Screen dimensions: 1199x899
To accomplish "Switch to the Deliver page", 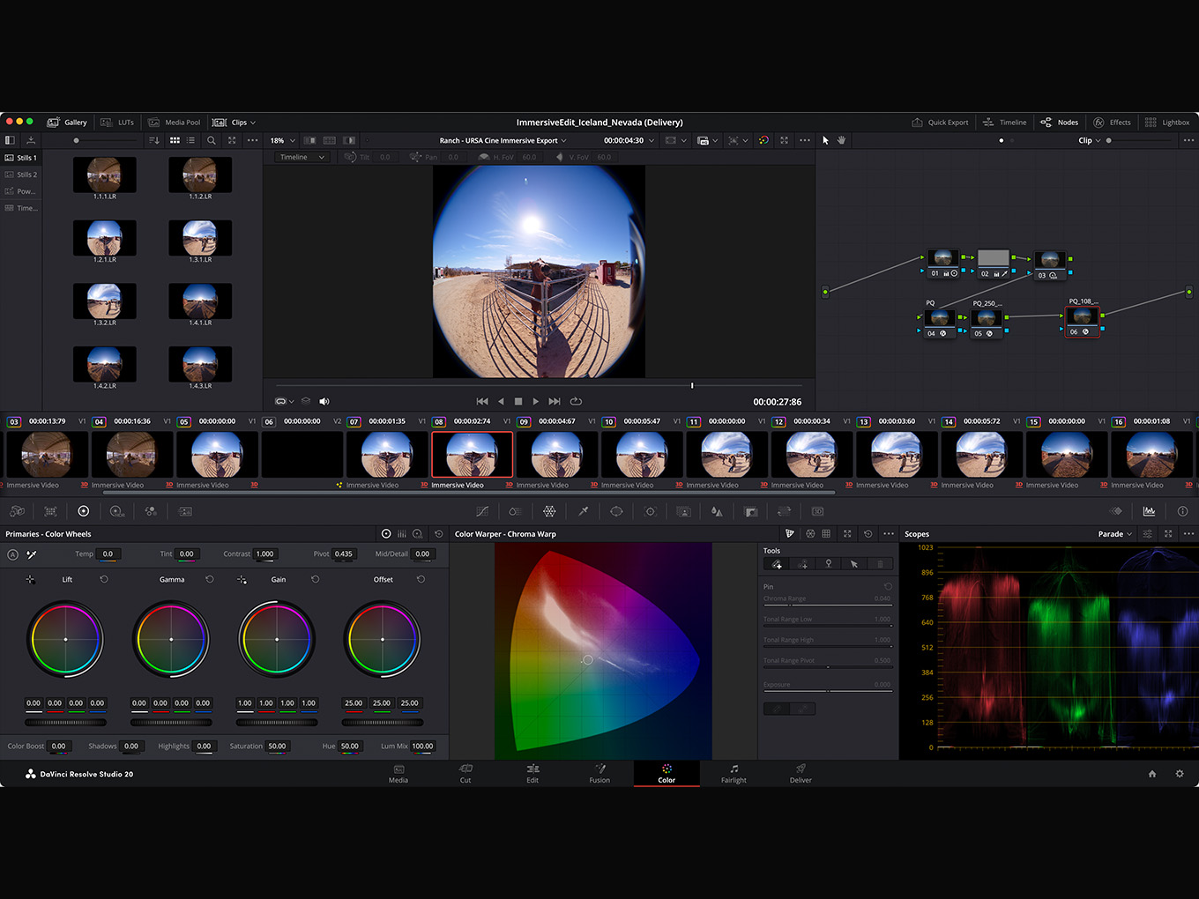I will coord(801,773).
